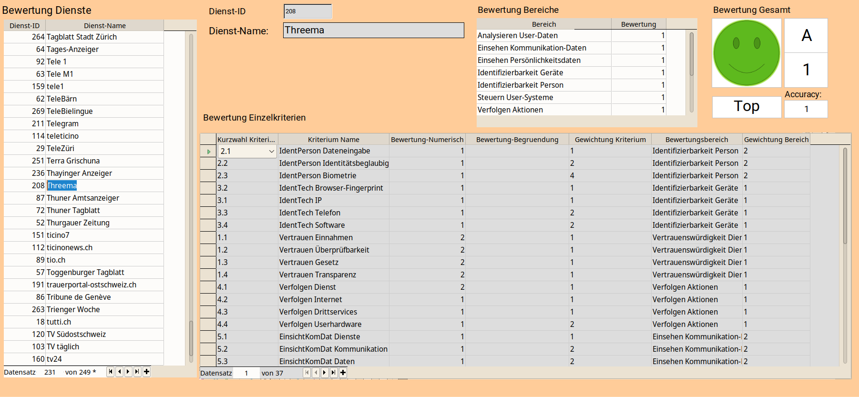Viewport: 859px width, 397px height.
Task: Sort by Kriterium Name column header
Action: coord(333,140)
